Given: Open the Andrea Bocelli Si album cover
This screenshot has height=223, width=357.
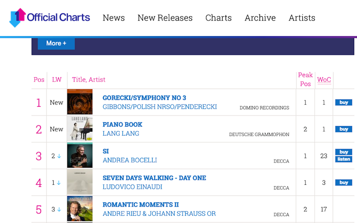Looking at the screenshot, I should (x=80, y=155).
